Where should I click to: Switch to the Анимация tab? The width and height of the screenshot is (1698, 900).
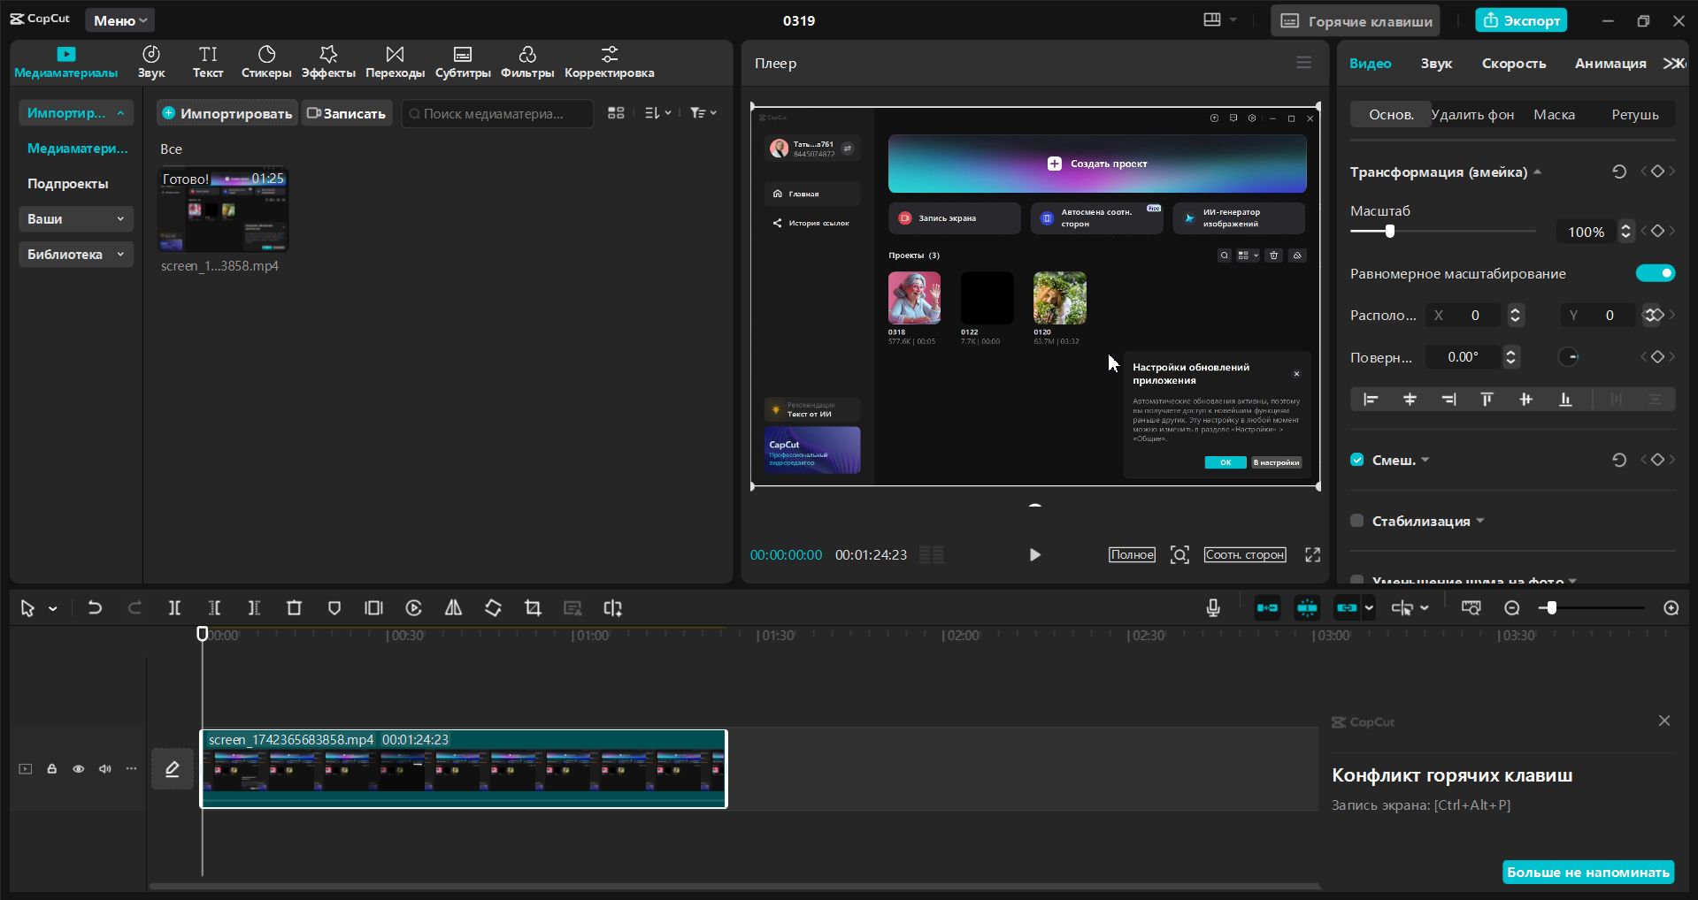(1610, 64)
